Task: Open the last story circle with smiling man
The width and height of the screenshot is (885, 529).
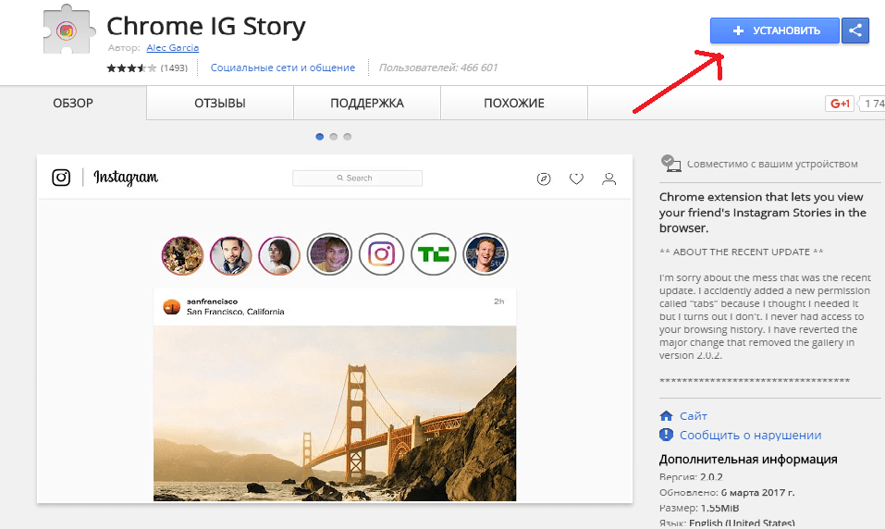Action: pos(486,254)
